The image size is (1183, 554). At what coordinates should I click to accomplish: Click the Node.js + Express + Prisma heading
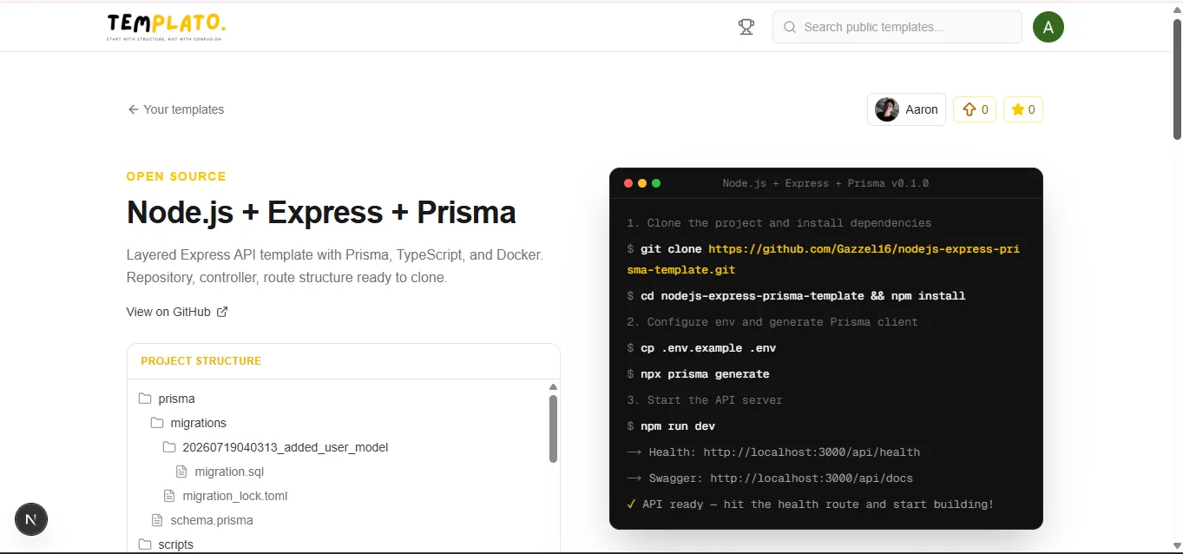(321, 212)
